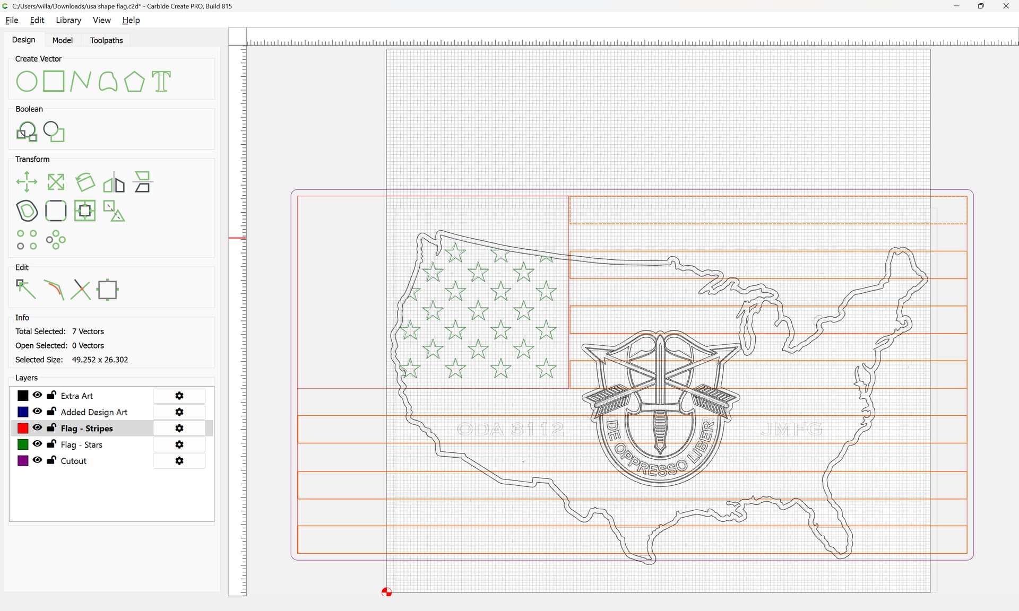The image size is (1019, 611).
Task: Select the Flag - Stars layer name
Action: coord(81,444)
